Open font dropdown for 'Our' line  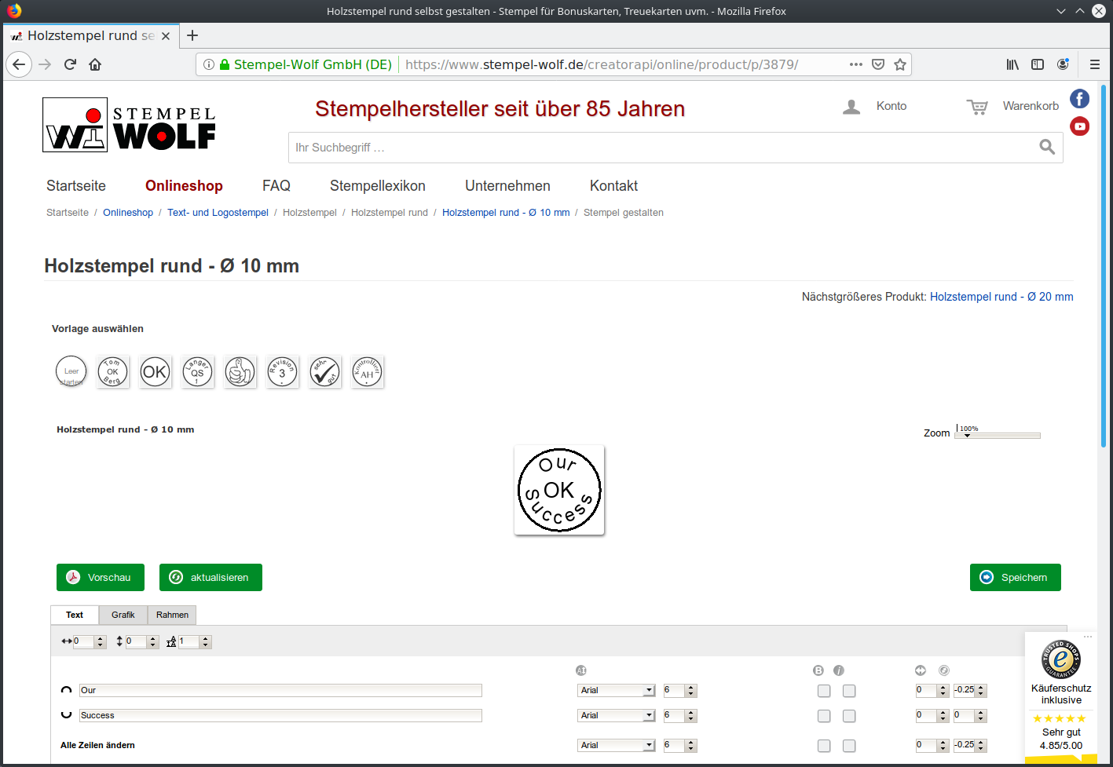[x=617, y=691]
